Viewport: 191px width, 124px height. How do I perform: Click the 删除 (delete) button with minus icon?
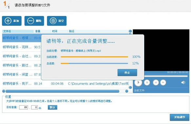[34, 21]
